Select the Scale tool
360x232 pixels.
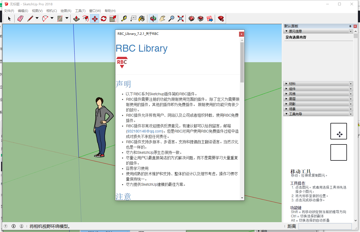coord(113,19)
